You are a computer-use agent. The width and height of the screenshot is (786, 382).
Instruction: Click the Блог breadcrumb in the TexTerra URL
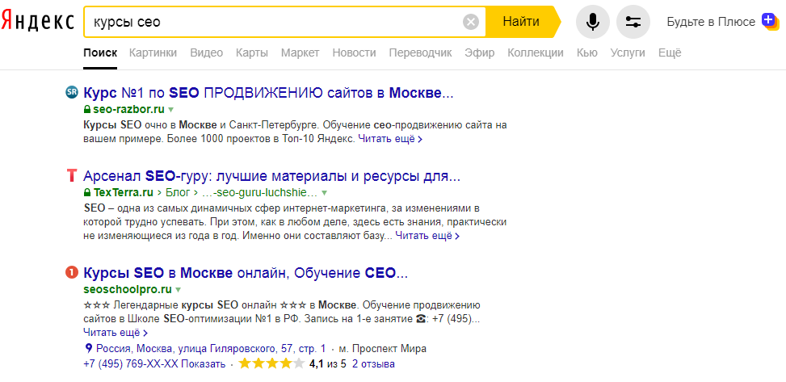178,192
